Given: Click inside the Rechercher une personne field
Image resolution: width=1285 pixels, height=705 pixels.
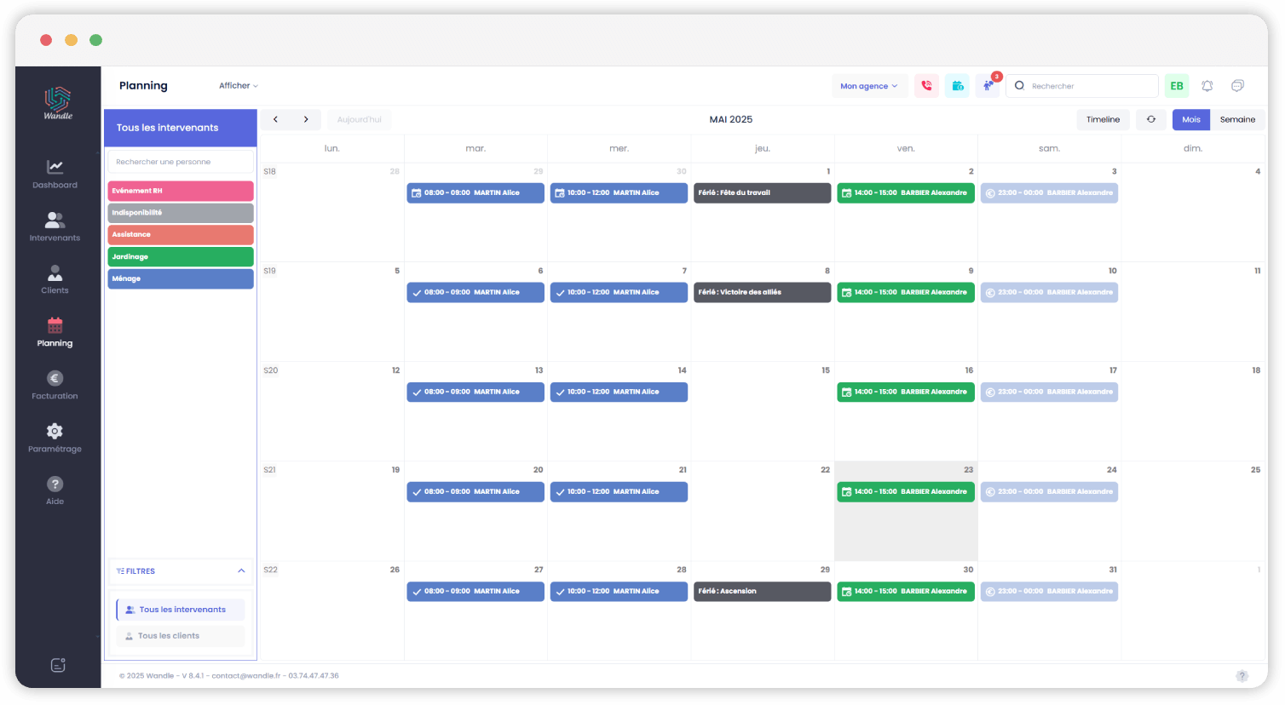Looking at the screenshot, I should point(180,161).
